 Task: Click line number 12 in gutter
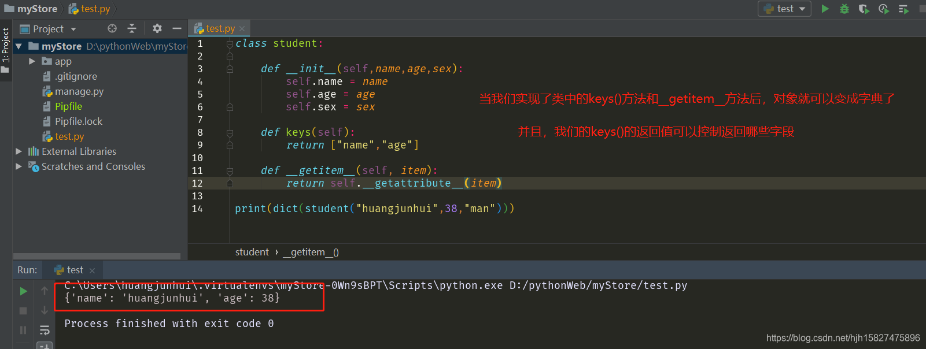[197, 183]
